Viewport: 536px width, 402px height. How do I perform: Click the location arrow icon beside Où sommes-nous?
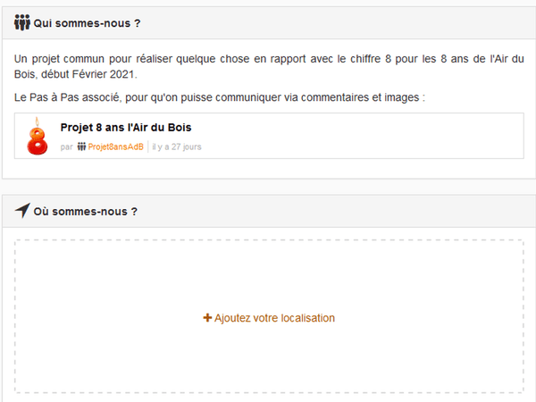[x=22, y=211]
